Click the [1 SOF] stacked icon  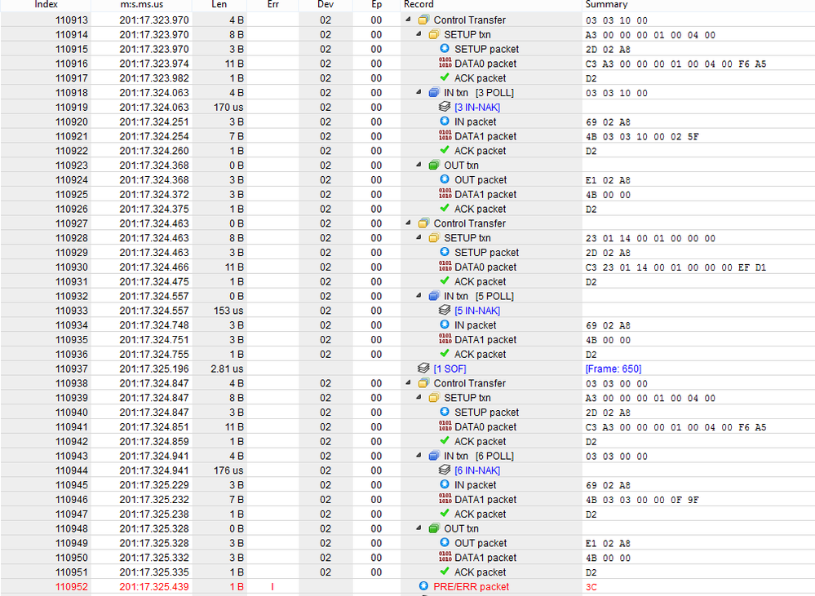click(x=423, y=369)
